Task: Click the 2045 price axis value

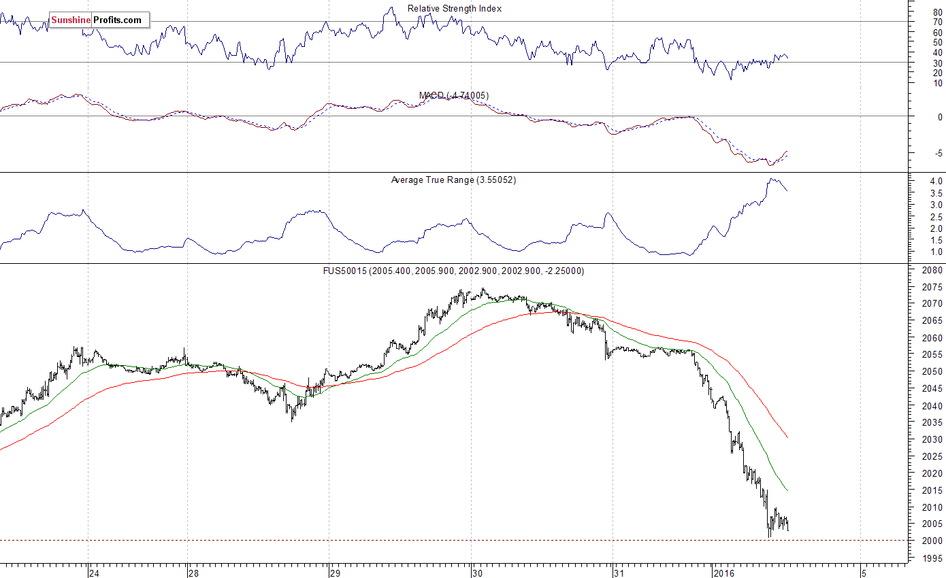Action: 932,389
